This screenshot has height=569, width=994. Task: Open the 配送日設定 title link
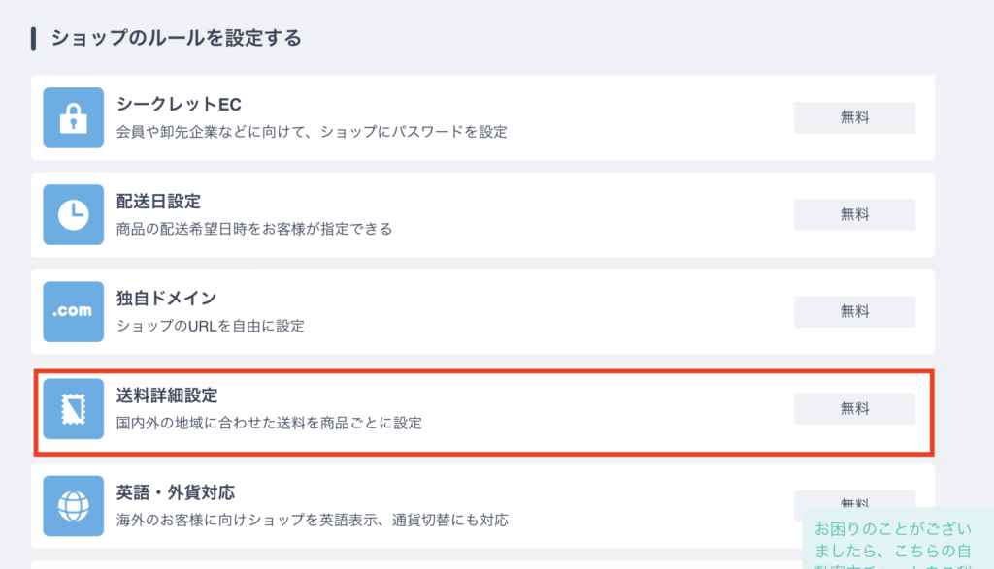click(x=158, y=202)
